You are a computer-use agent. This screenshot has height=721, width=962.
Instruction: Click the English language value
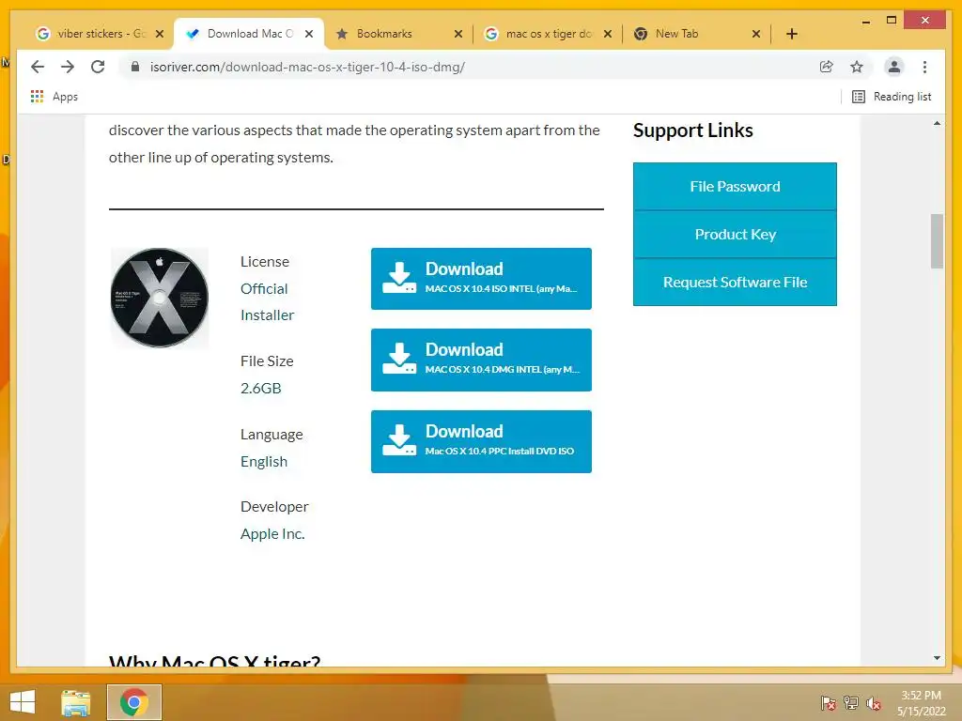click(x=264, y=462)
